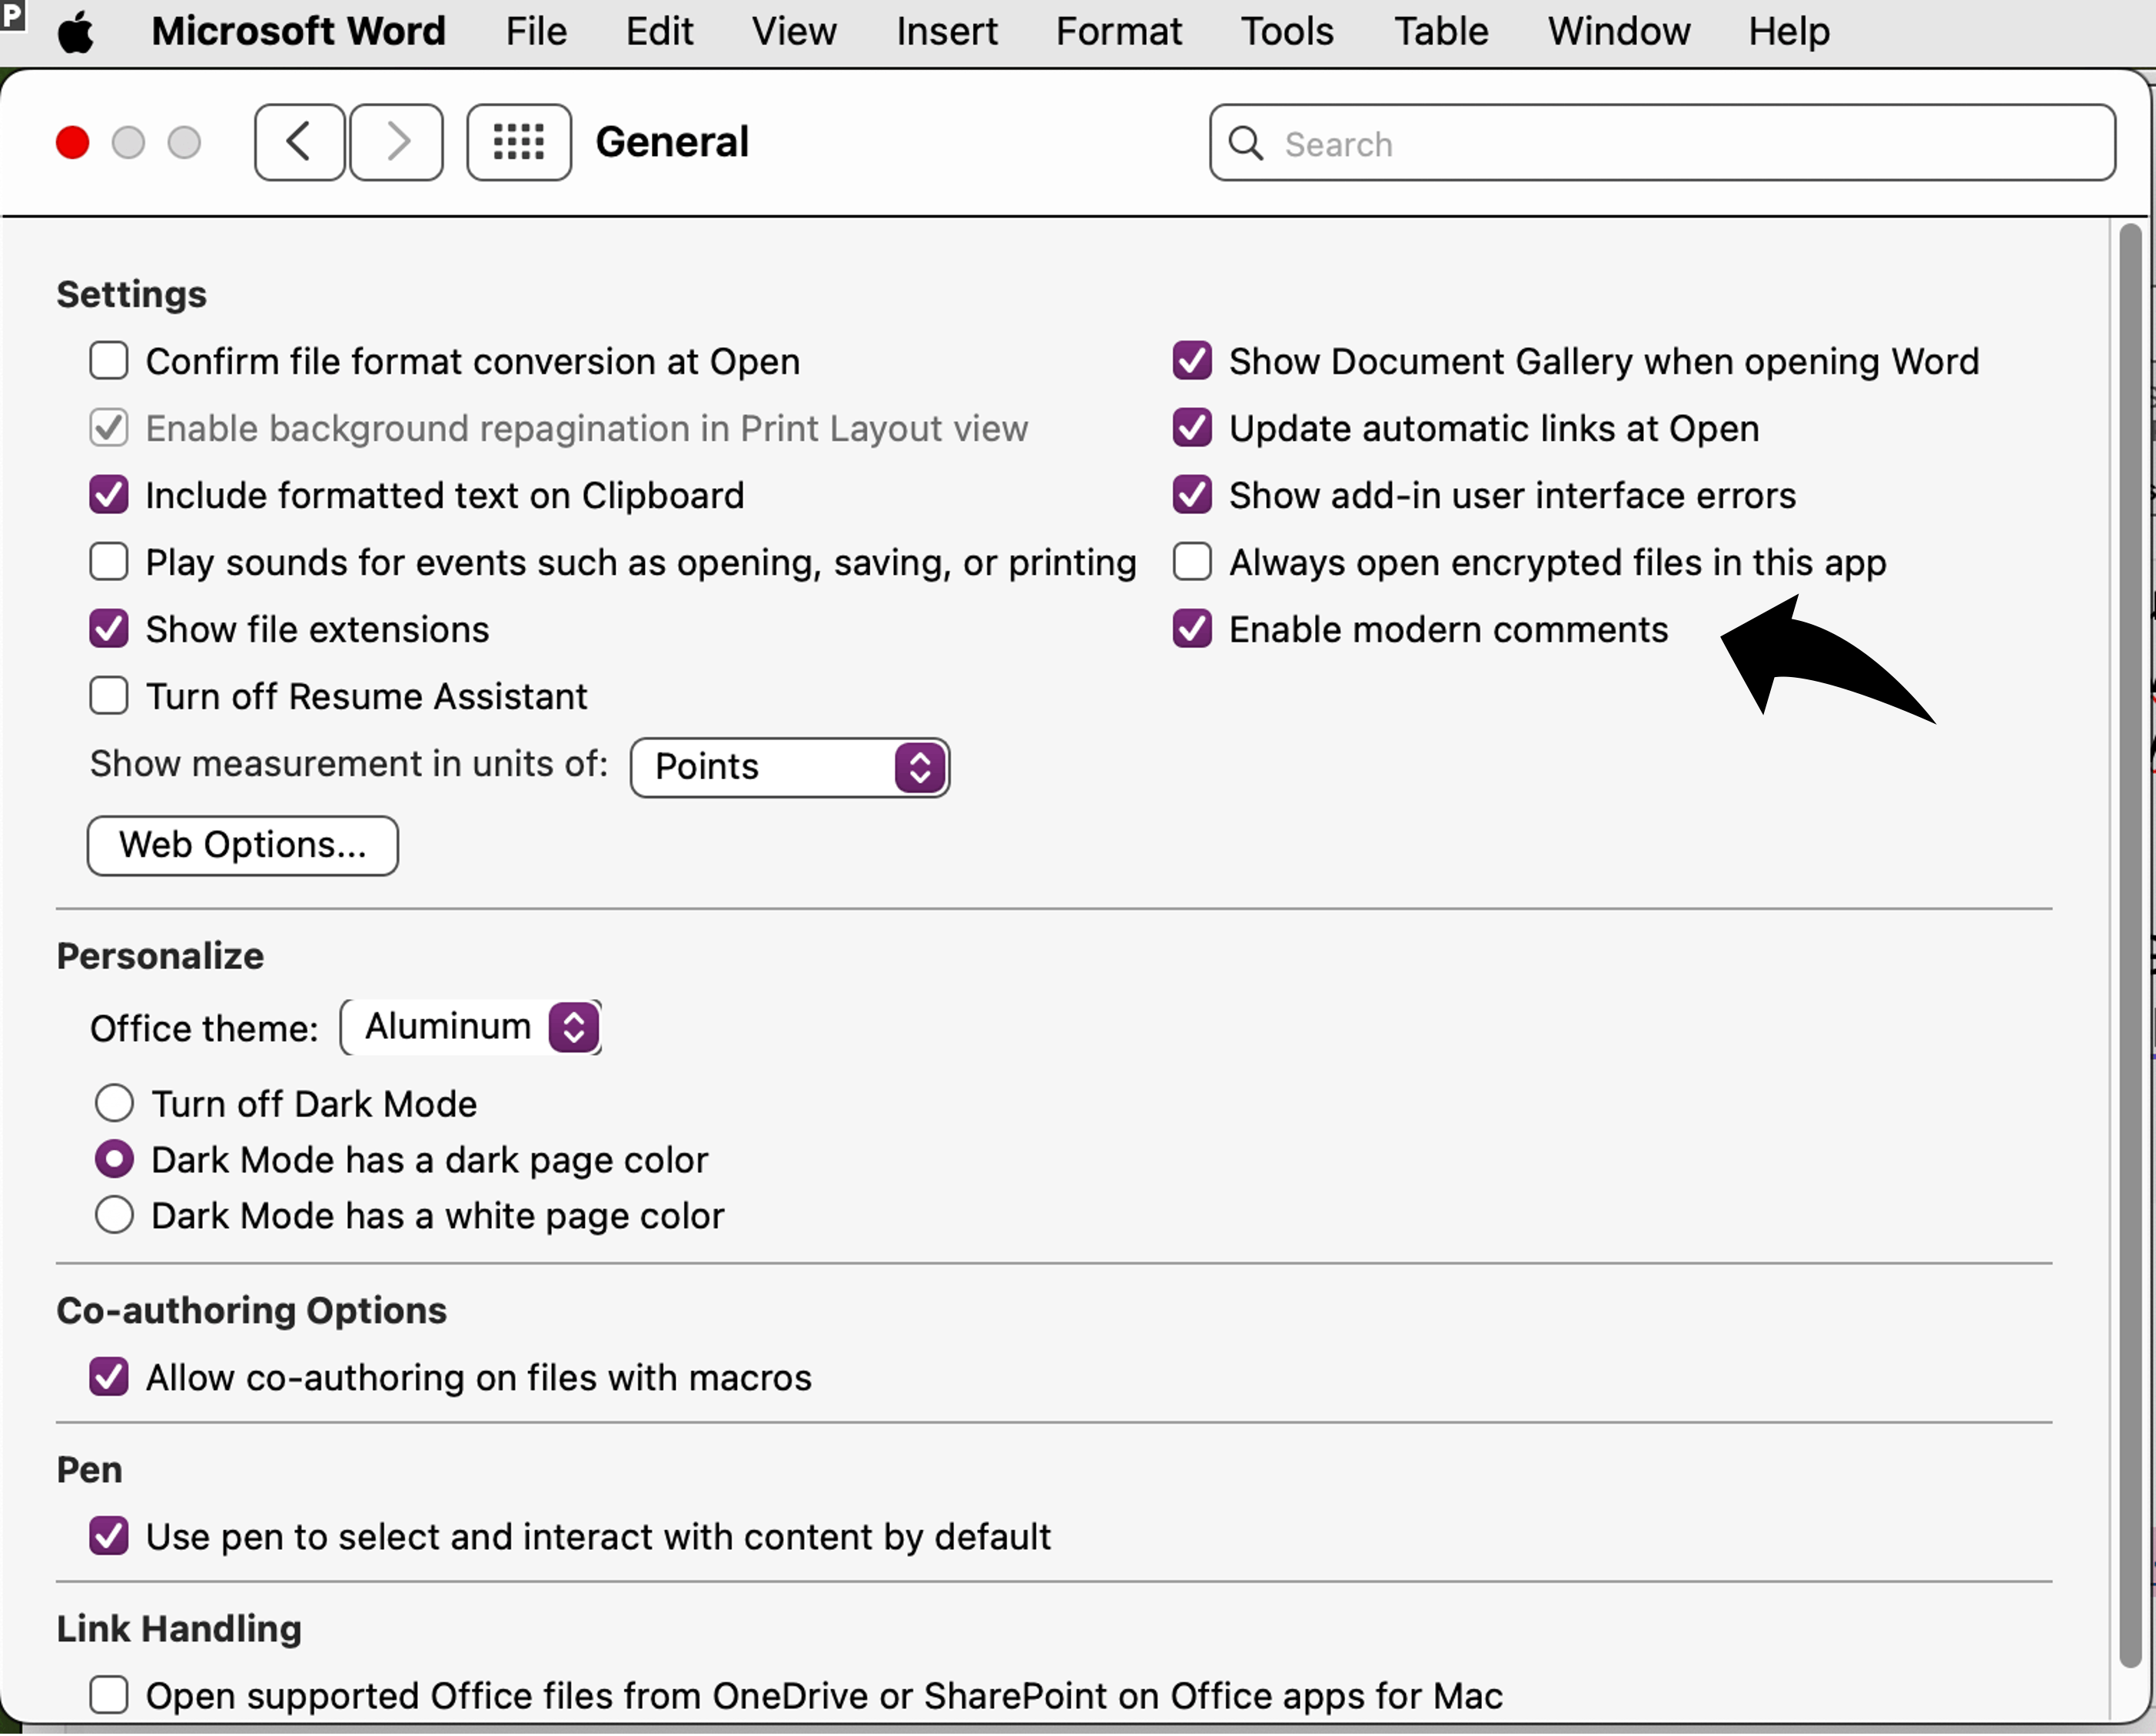
Task: Go forward with the right chevron button
Action: [397, 142]
